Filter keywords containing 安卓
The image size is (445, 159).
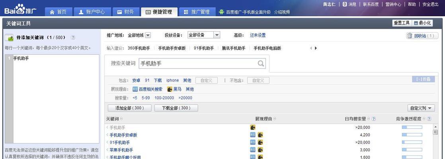point(136,80)
